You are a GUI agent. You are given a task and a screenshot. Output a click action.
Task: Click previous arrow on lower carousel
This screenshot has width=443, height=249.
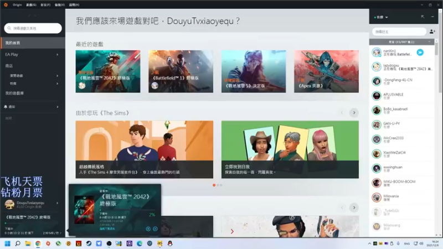(x=342, y=207)
